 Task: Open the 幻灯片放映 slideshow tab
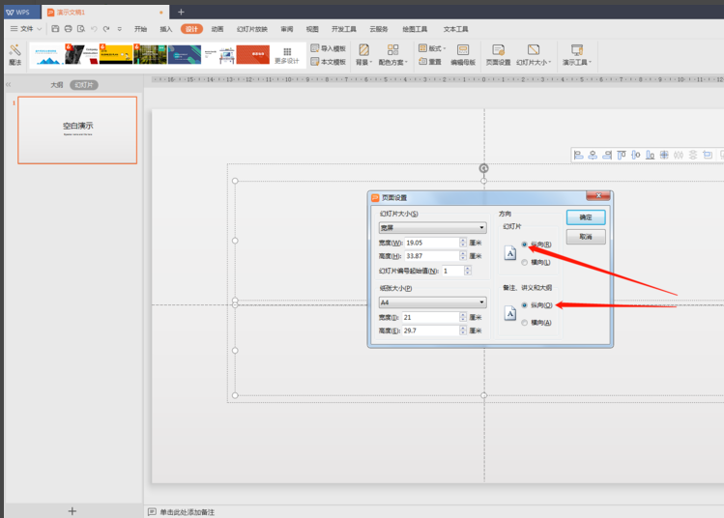[x=252, y=29]
